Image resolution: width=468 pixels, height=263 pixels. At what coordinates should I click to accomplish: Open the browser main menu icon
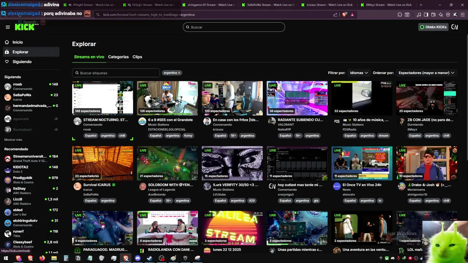tap(462, 15)
